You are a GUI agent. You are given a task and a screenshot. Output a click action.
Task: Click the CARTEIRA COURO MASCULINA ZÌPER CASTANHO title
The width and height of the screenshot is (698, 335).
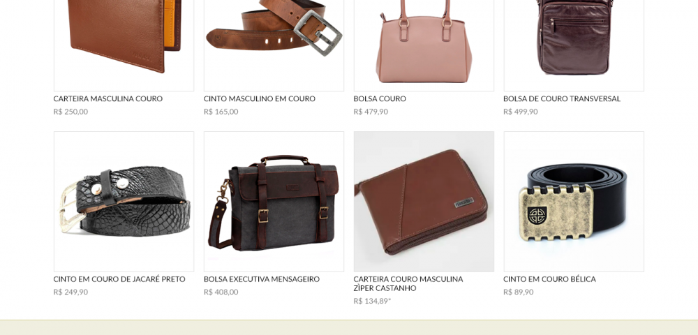[x=408, y=284]
